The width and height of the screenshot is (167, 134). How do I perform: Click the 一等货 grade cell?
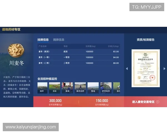click(x=67, y=58)
